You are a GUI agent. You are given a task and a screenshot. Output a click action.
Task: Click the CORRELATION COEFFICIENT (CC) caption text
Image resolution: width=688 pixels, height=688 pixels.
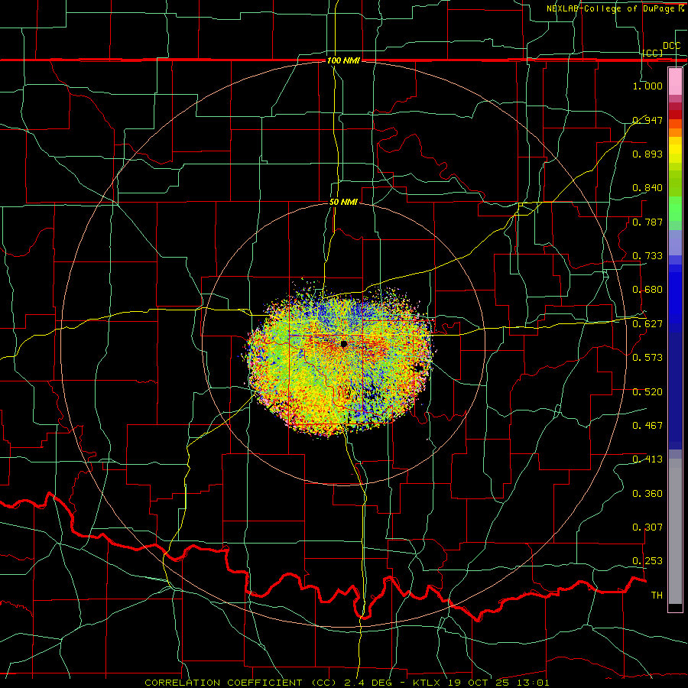[x=240, y=683]
